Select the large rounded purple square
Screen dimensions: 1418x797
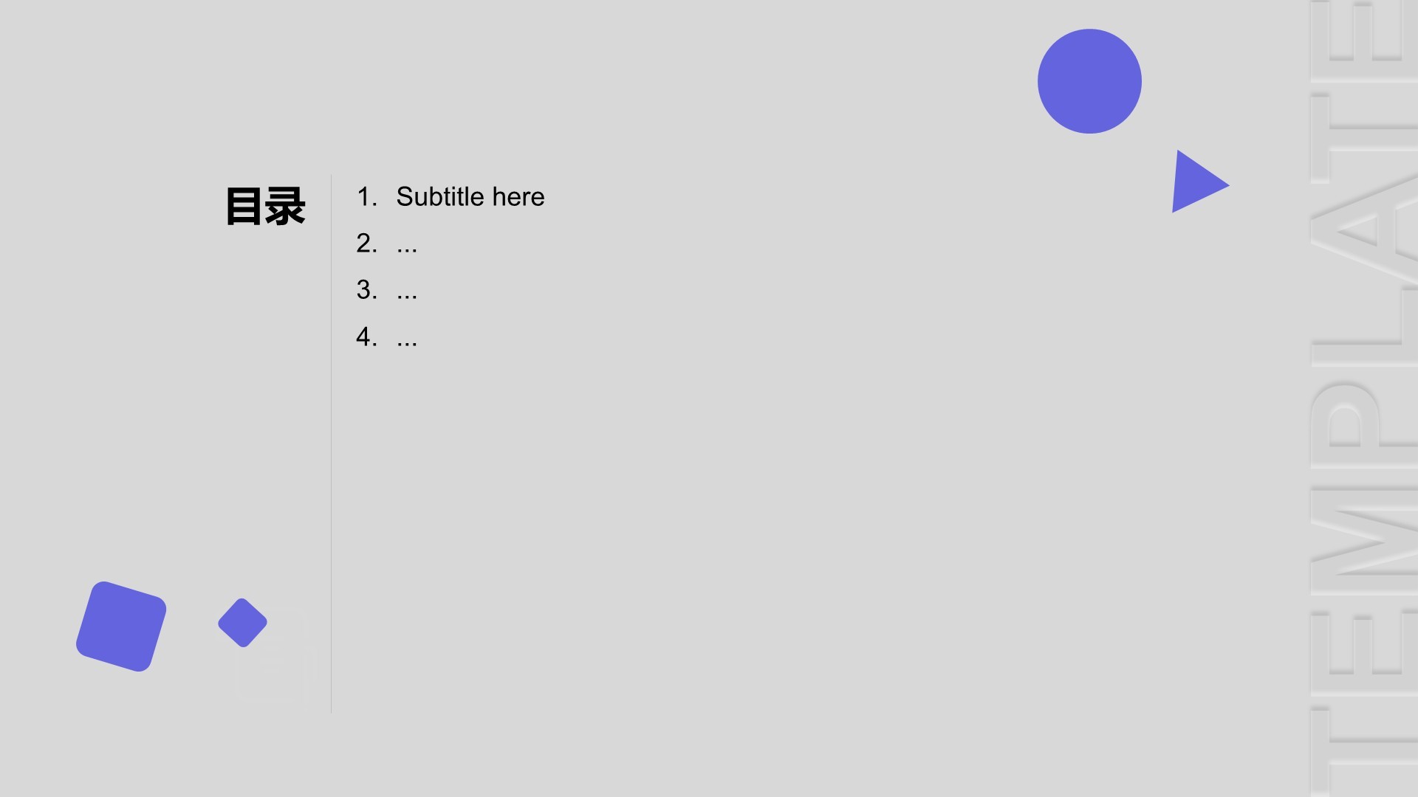pyautogui.click(x=121, y=627)
